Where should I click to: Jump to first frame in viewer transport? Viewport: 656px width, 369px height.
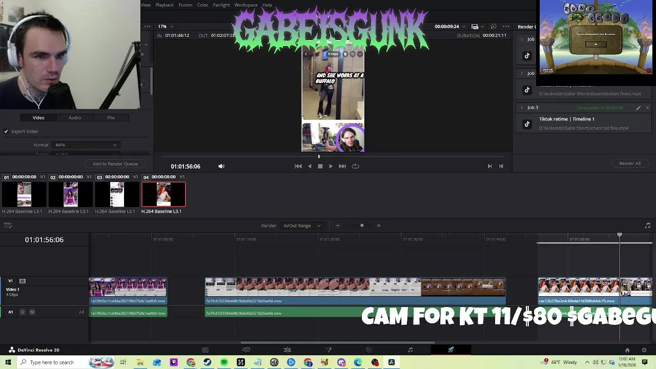[x=298, y=166]
